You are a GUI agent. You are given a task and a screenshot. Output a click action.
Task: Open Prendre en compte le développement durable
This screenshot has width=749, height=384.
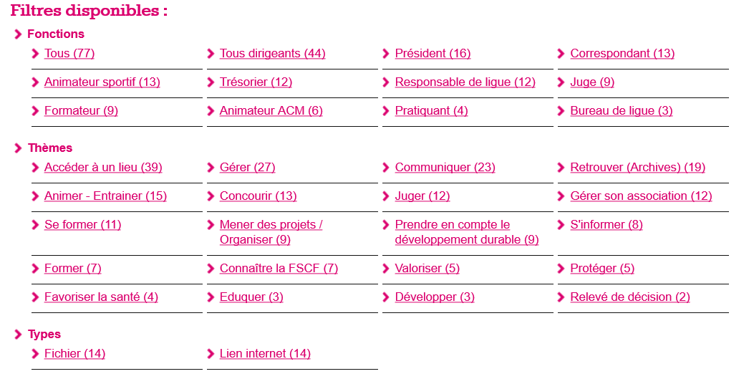(x=467, y=232)
